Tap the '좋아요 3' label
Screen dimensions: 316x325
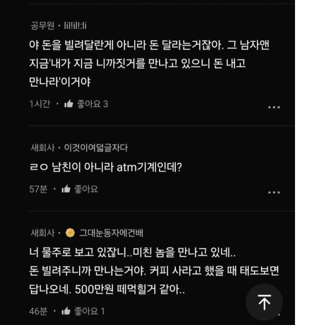(92, 104)
